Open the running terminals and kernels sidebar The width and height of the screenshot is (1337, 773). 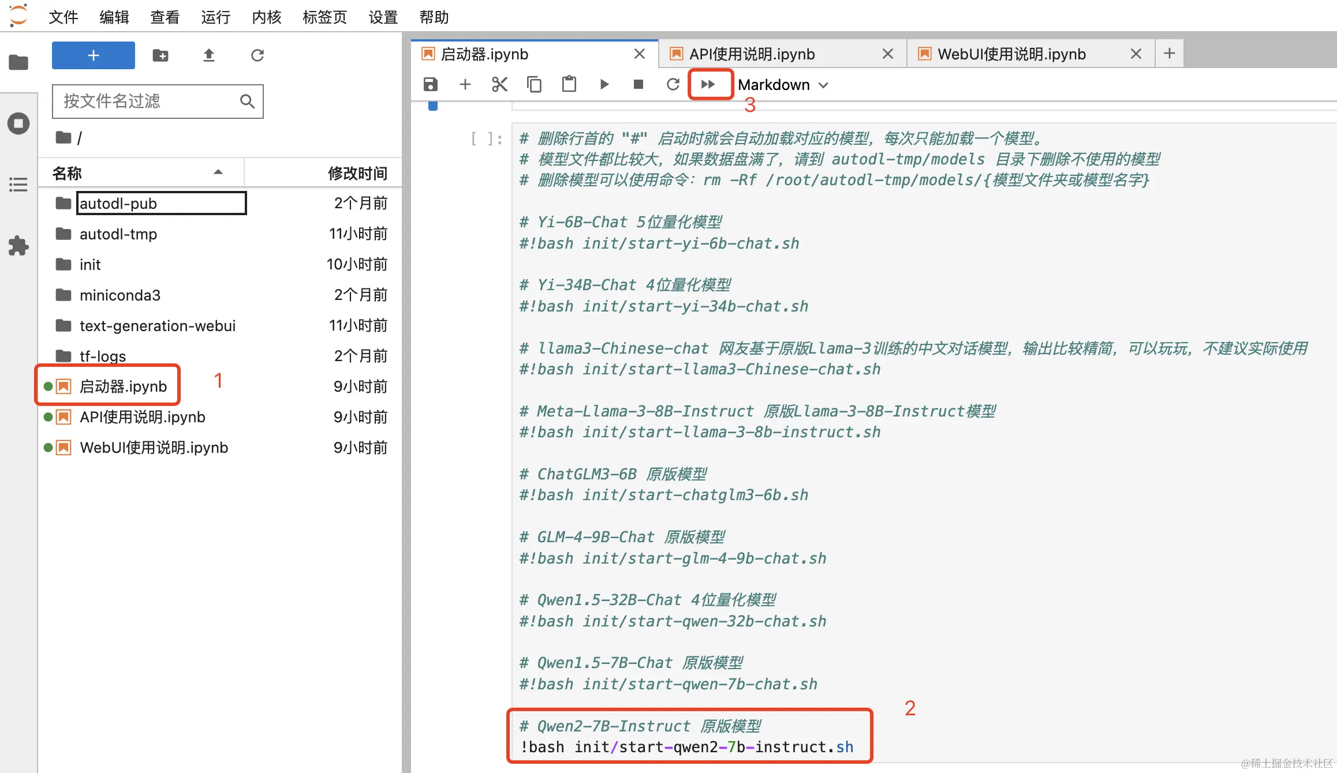click(18, 123)
